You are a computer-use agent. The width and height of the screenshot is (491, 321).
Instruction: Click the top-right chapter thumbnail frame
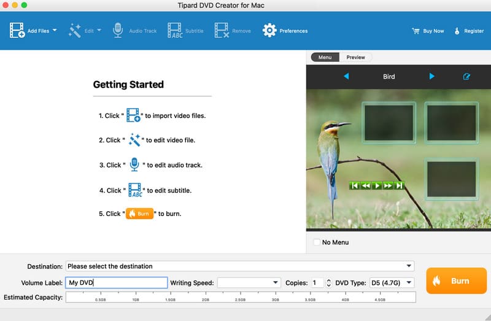[452, 123]
